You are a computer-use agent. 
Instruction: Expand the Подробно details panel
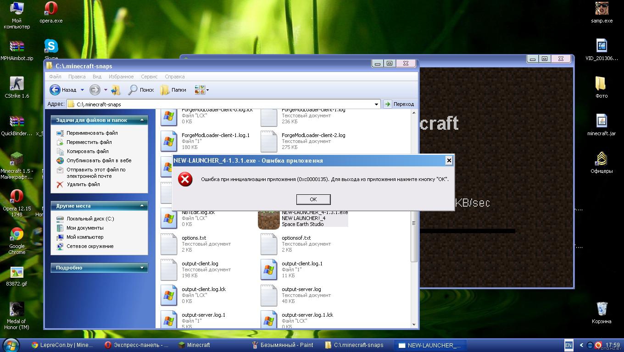tap(142, 268)
